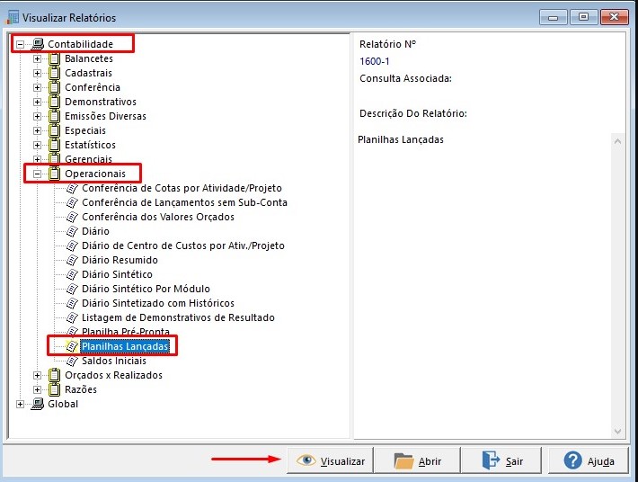Click the calculator icon in the window title

click(12, 17)
